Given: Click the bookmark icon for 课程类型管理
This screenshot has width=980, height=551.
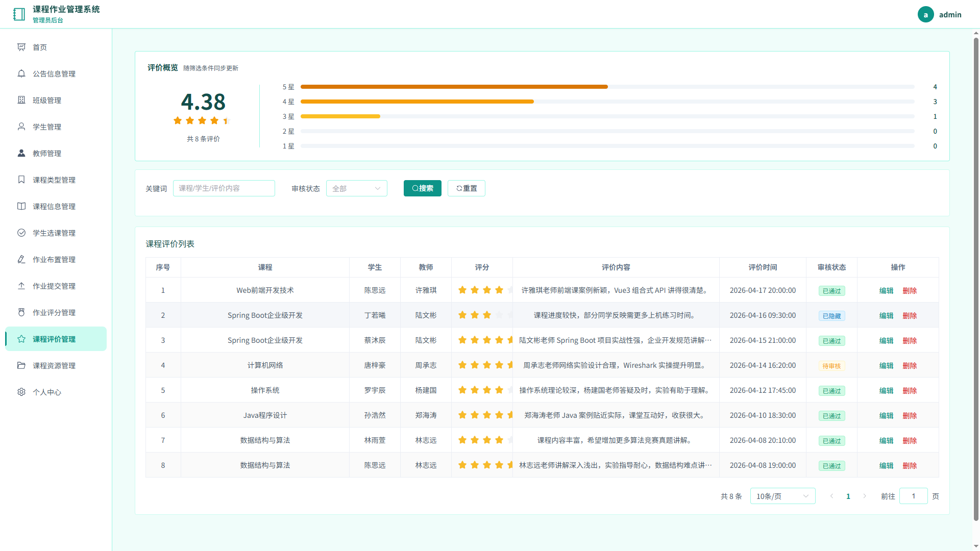Looking at the screenshot, I should click(21, 180).
